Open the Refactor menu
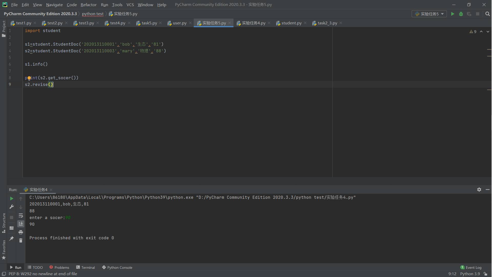Image resolution: width=492 pixels, height=277 pixels. coord(88,5)
